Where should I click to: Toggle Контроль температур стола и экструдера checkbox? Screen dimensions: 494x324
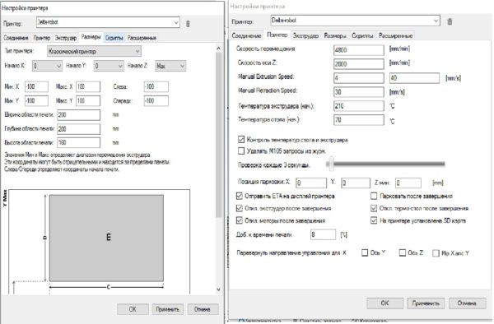[x=241, y=139]
